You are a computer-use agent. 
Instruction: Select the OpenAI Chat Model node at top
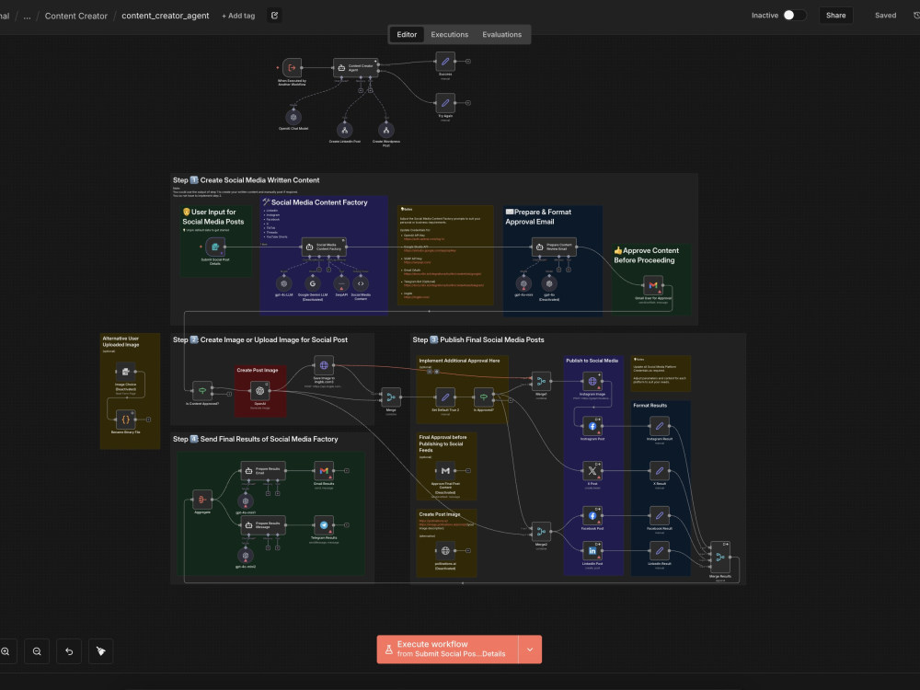click(x=293, y=117)
